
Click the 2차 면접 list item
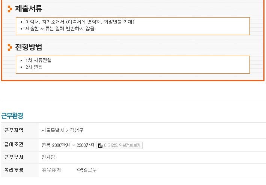[34, 67]
